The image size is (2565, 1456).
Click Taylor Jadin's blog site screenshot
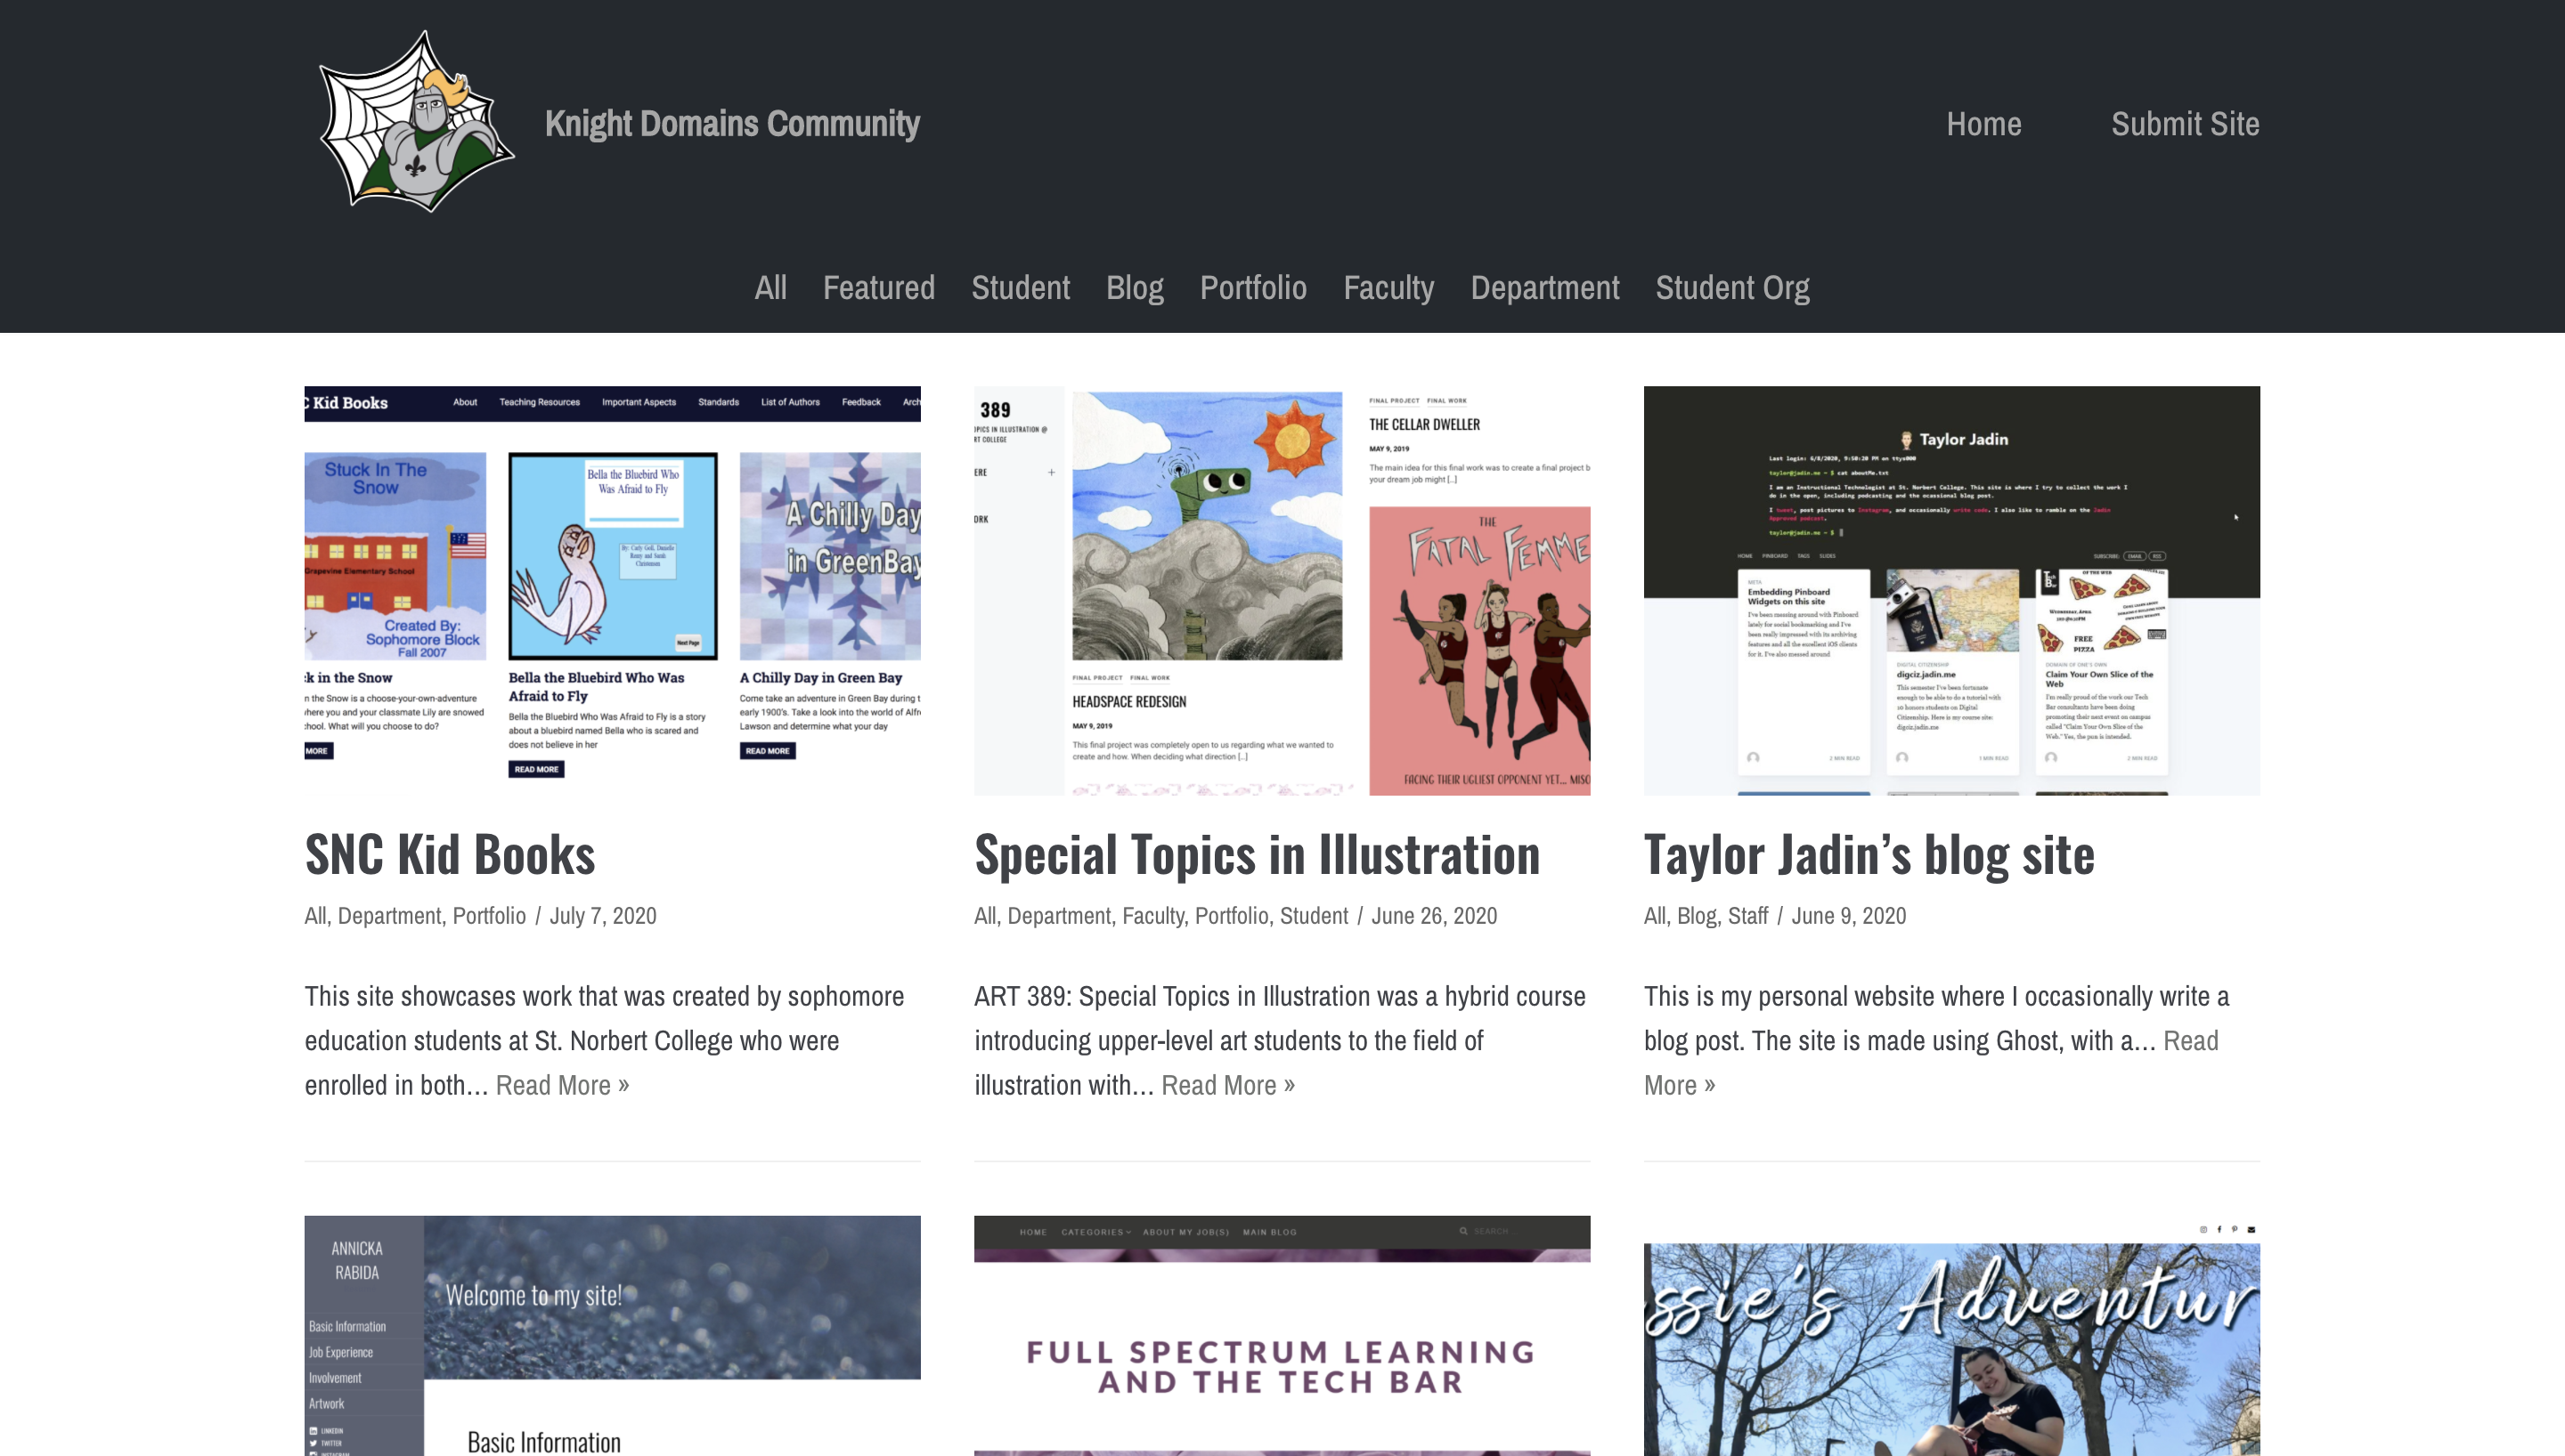(x=1950, y=590)
